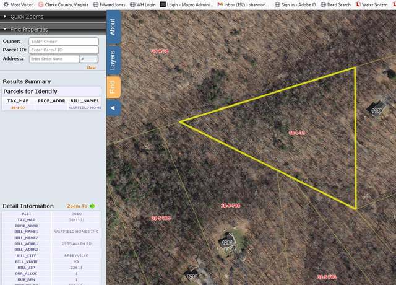Click the 2955 ALLEN RD billing address
396x285 pixels.
click(x=76, y=243)
